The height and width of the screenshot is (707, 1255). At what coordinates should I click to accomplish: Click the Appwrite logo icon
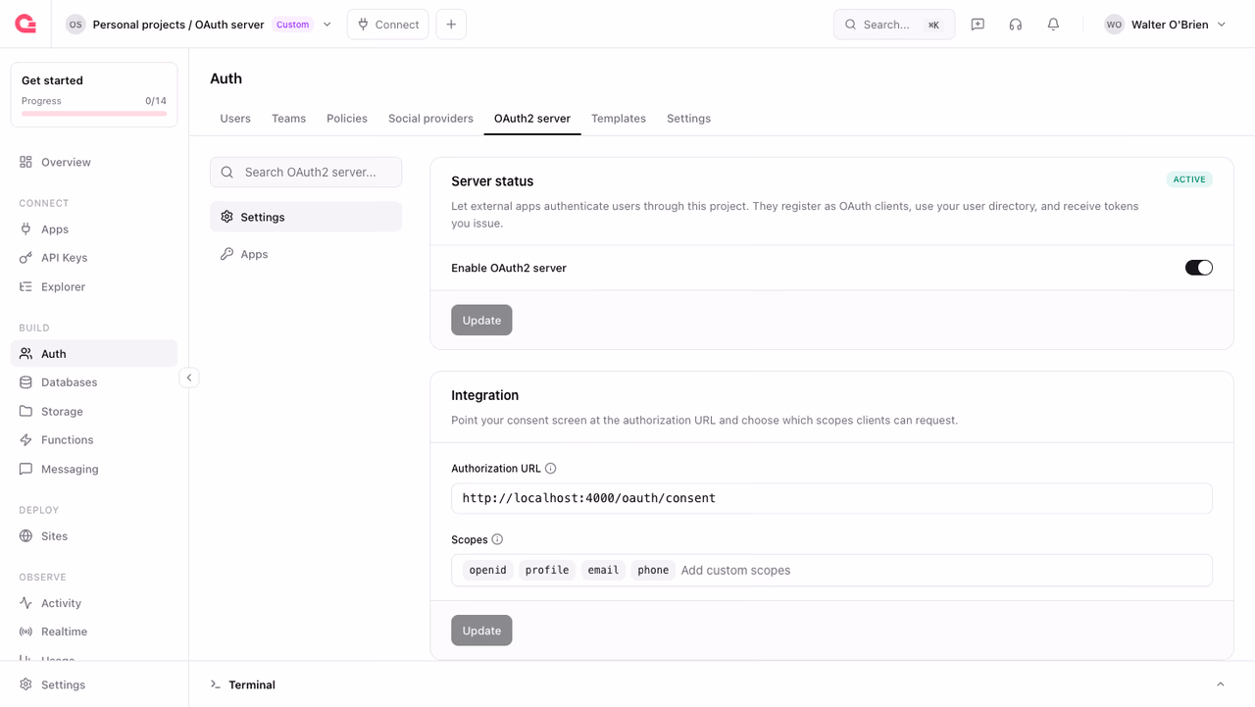coord(25,24)
